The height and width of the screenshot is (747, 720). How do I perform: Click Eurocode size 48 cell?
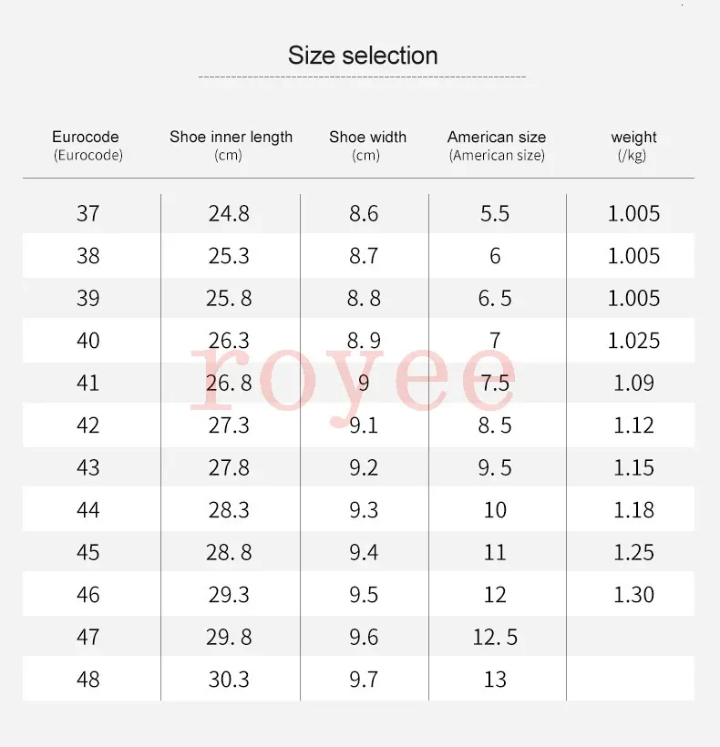88,680
